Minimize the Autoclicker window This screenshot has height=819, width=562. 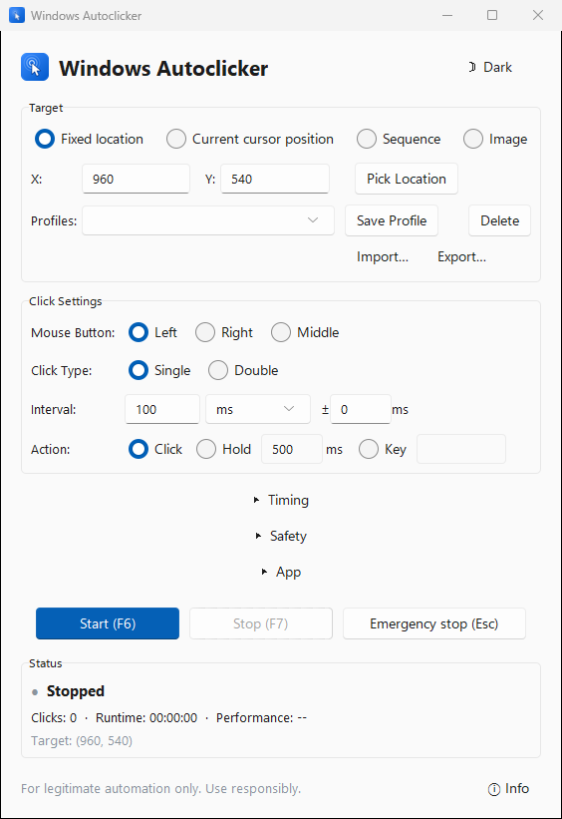click(447, 15)
